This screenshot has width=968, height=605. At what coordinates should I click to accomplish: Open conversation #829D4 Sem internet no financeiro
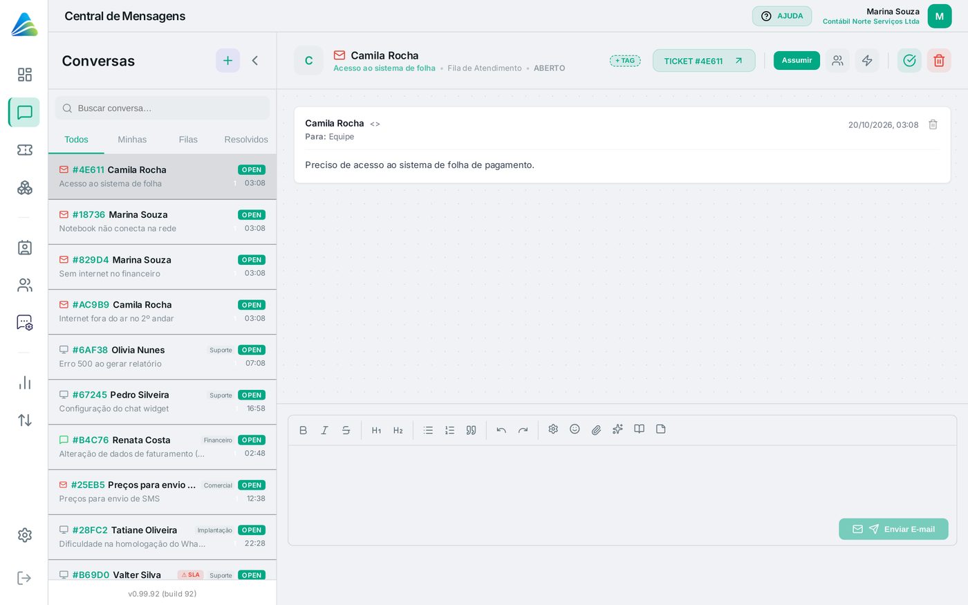point(162,267)
